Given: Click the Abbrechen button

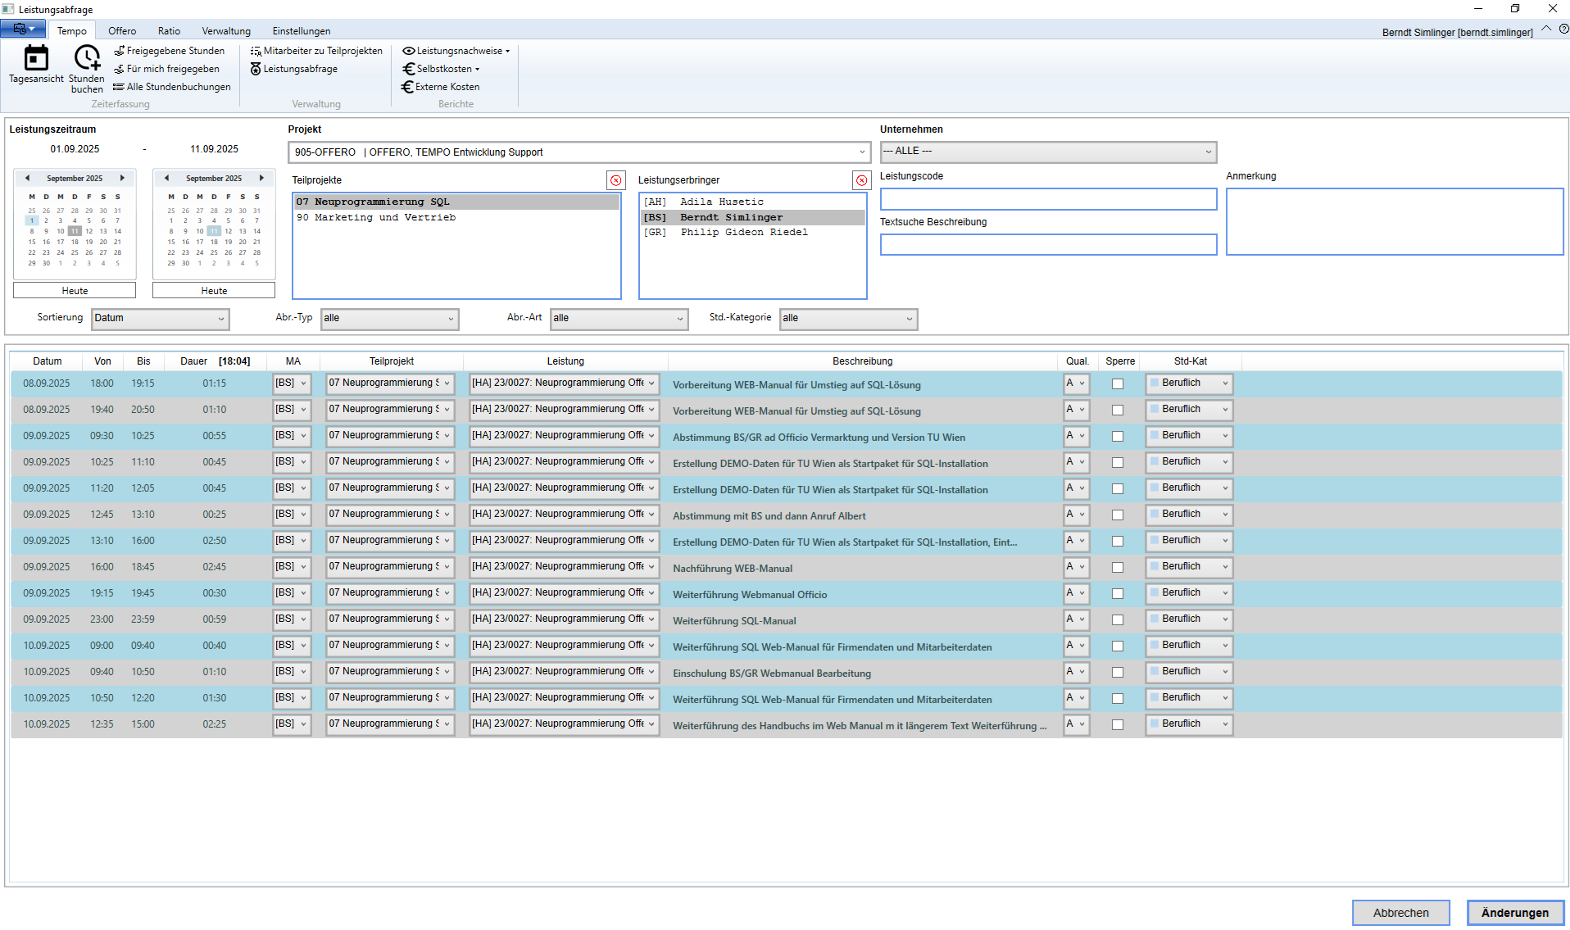Looking at the screenshot, I should coord(1400,913).
